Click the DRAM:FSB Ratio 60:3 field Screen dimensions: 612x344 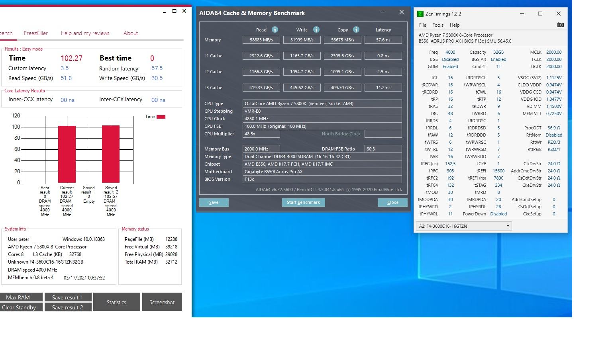[383, 149]
